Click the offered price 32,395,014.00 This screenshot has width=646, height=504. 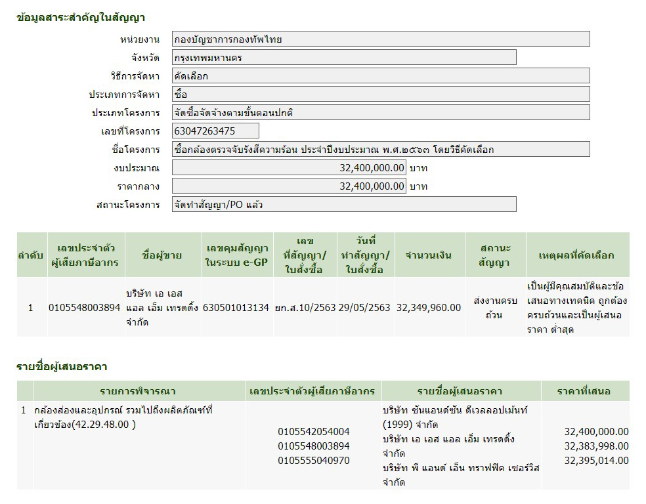[x=596, y=461]
